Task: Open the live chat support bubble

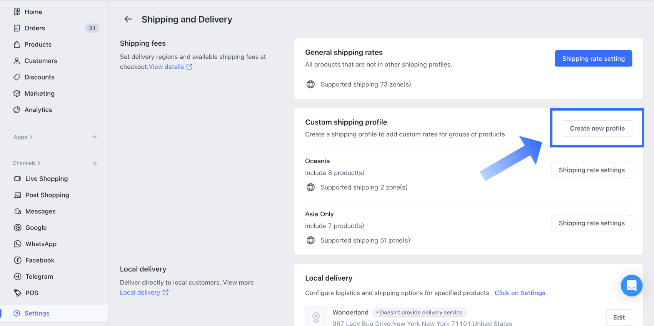Action: click(x=631, y=285)
